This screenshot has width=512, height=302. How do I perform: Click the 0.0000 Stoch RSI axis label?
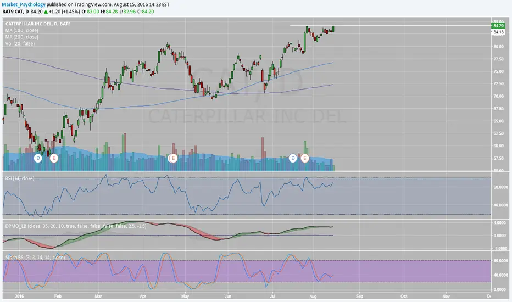(x=500, y=289)
